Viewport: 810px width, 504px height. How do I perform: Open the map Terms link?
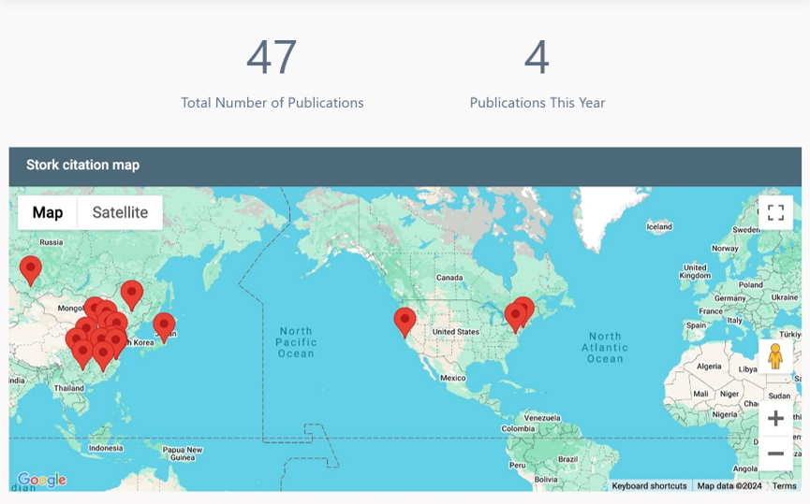pyautogui.click(x=784, y=486)
